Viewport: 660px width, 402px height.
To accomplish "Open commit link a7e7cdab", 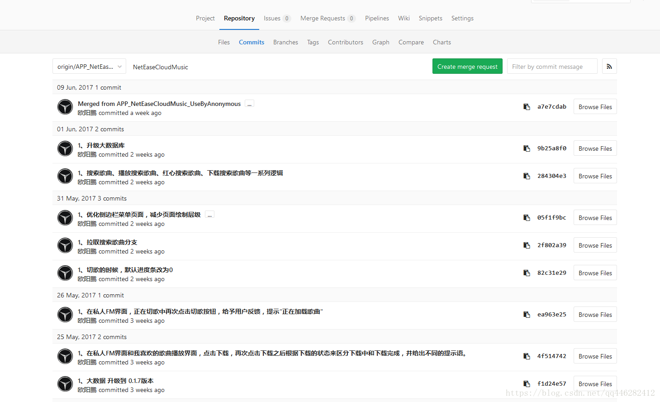I will 551,107.
